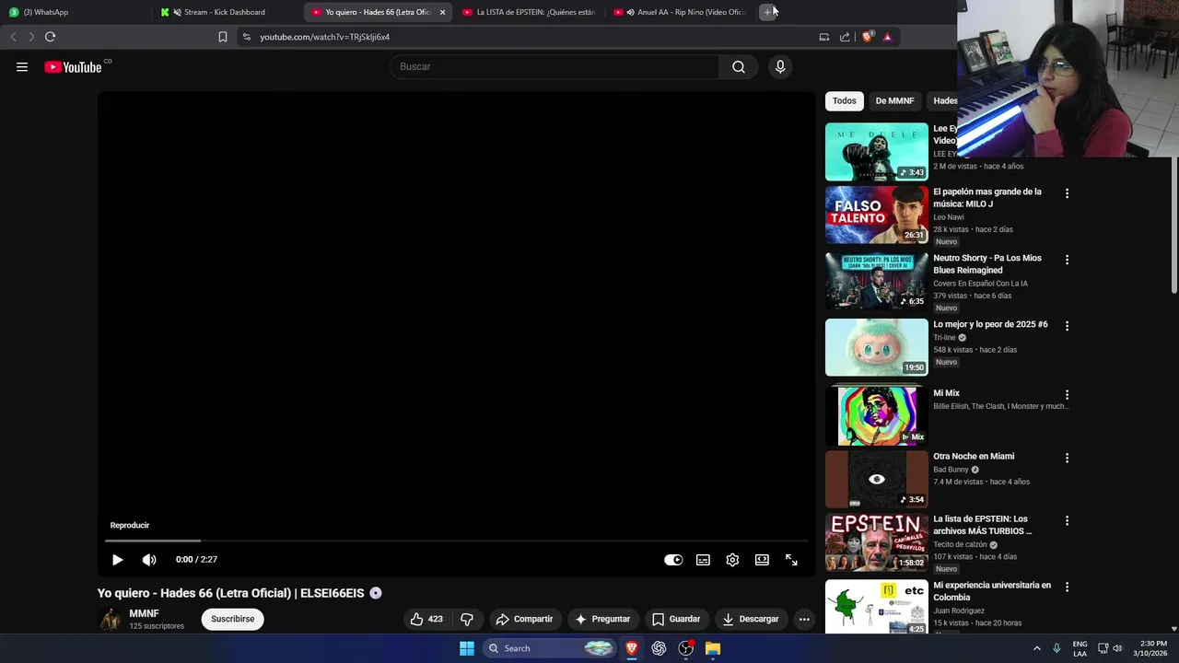Focus the Buscar search field

pyautogui.click(x=555, y=66)
